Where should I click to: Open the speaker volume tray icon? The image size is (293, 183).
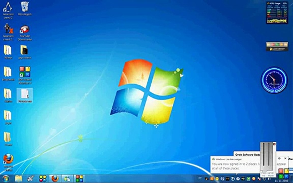(x=269, y=179)
